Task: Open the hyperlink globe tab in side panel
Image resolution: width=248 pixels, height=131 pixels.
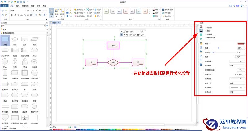Action: point(201,52)
